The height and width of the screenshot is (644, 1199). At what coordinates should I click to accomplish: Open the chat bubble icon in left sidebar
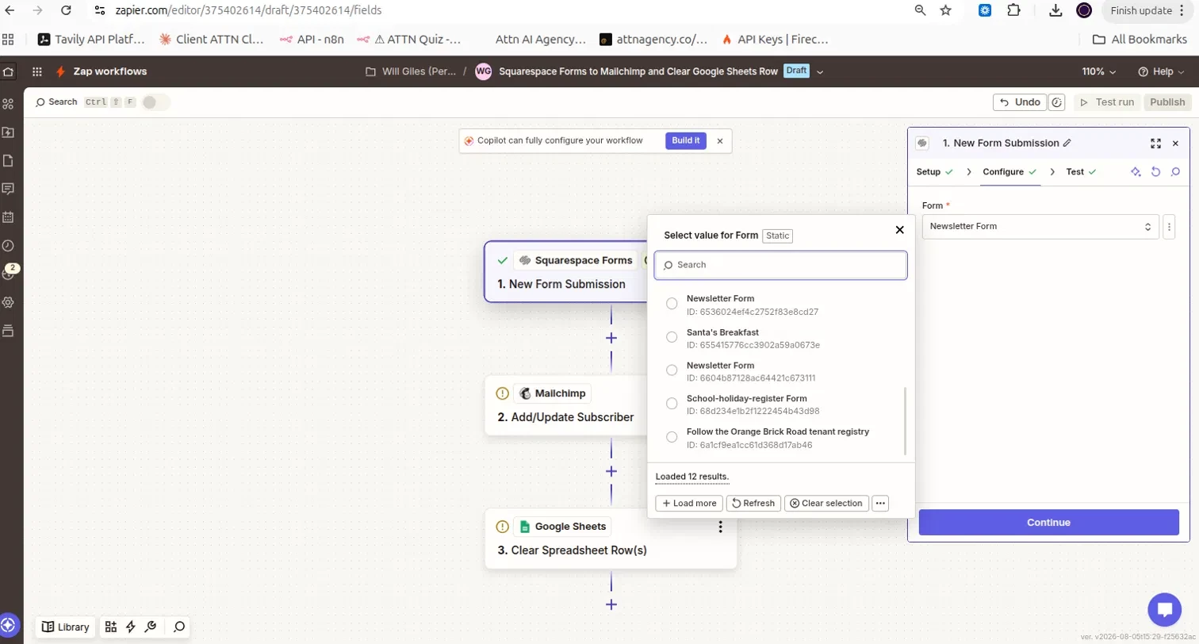9,189
